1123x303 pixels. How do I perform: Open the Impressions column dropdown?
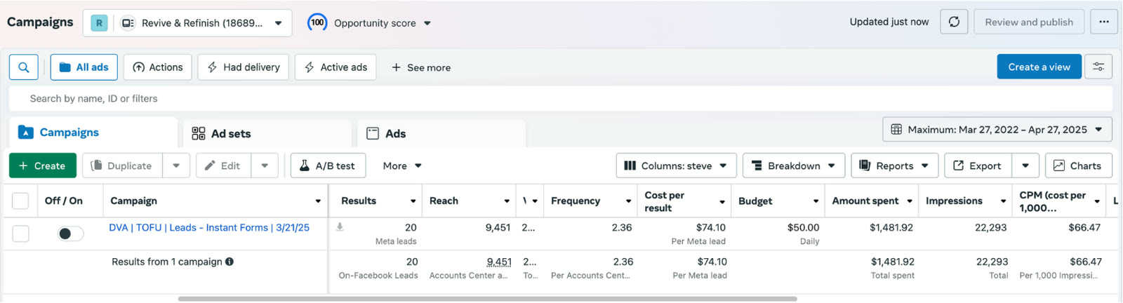[1003, 201]
